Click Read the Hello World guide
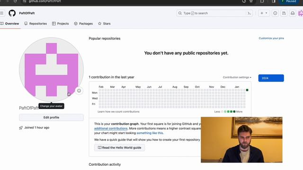Viewport: 303px width, 170px height. click(119, 148)
